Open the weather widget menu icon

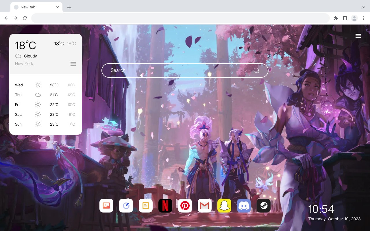pos(73,64)
